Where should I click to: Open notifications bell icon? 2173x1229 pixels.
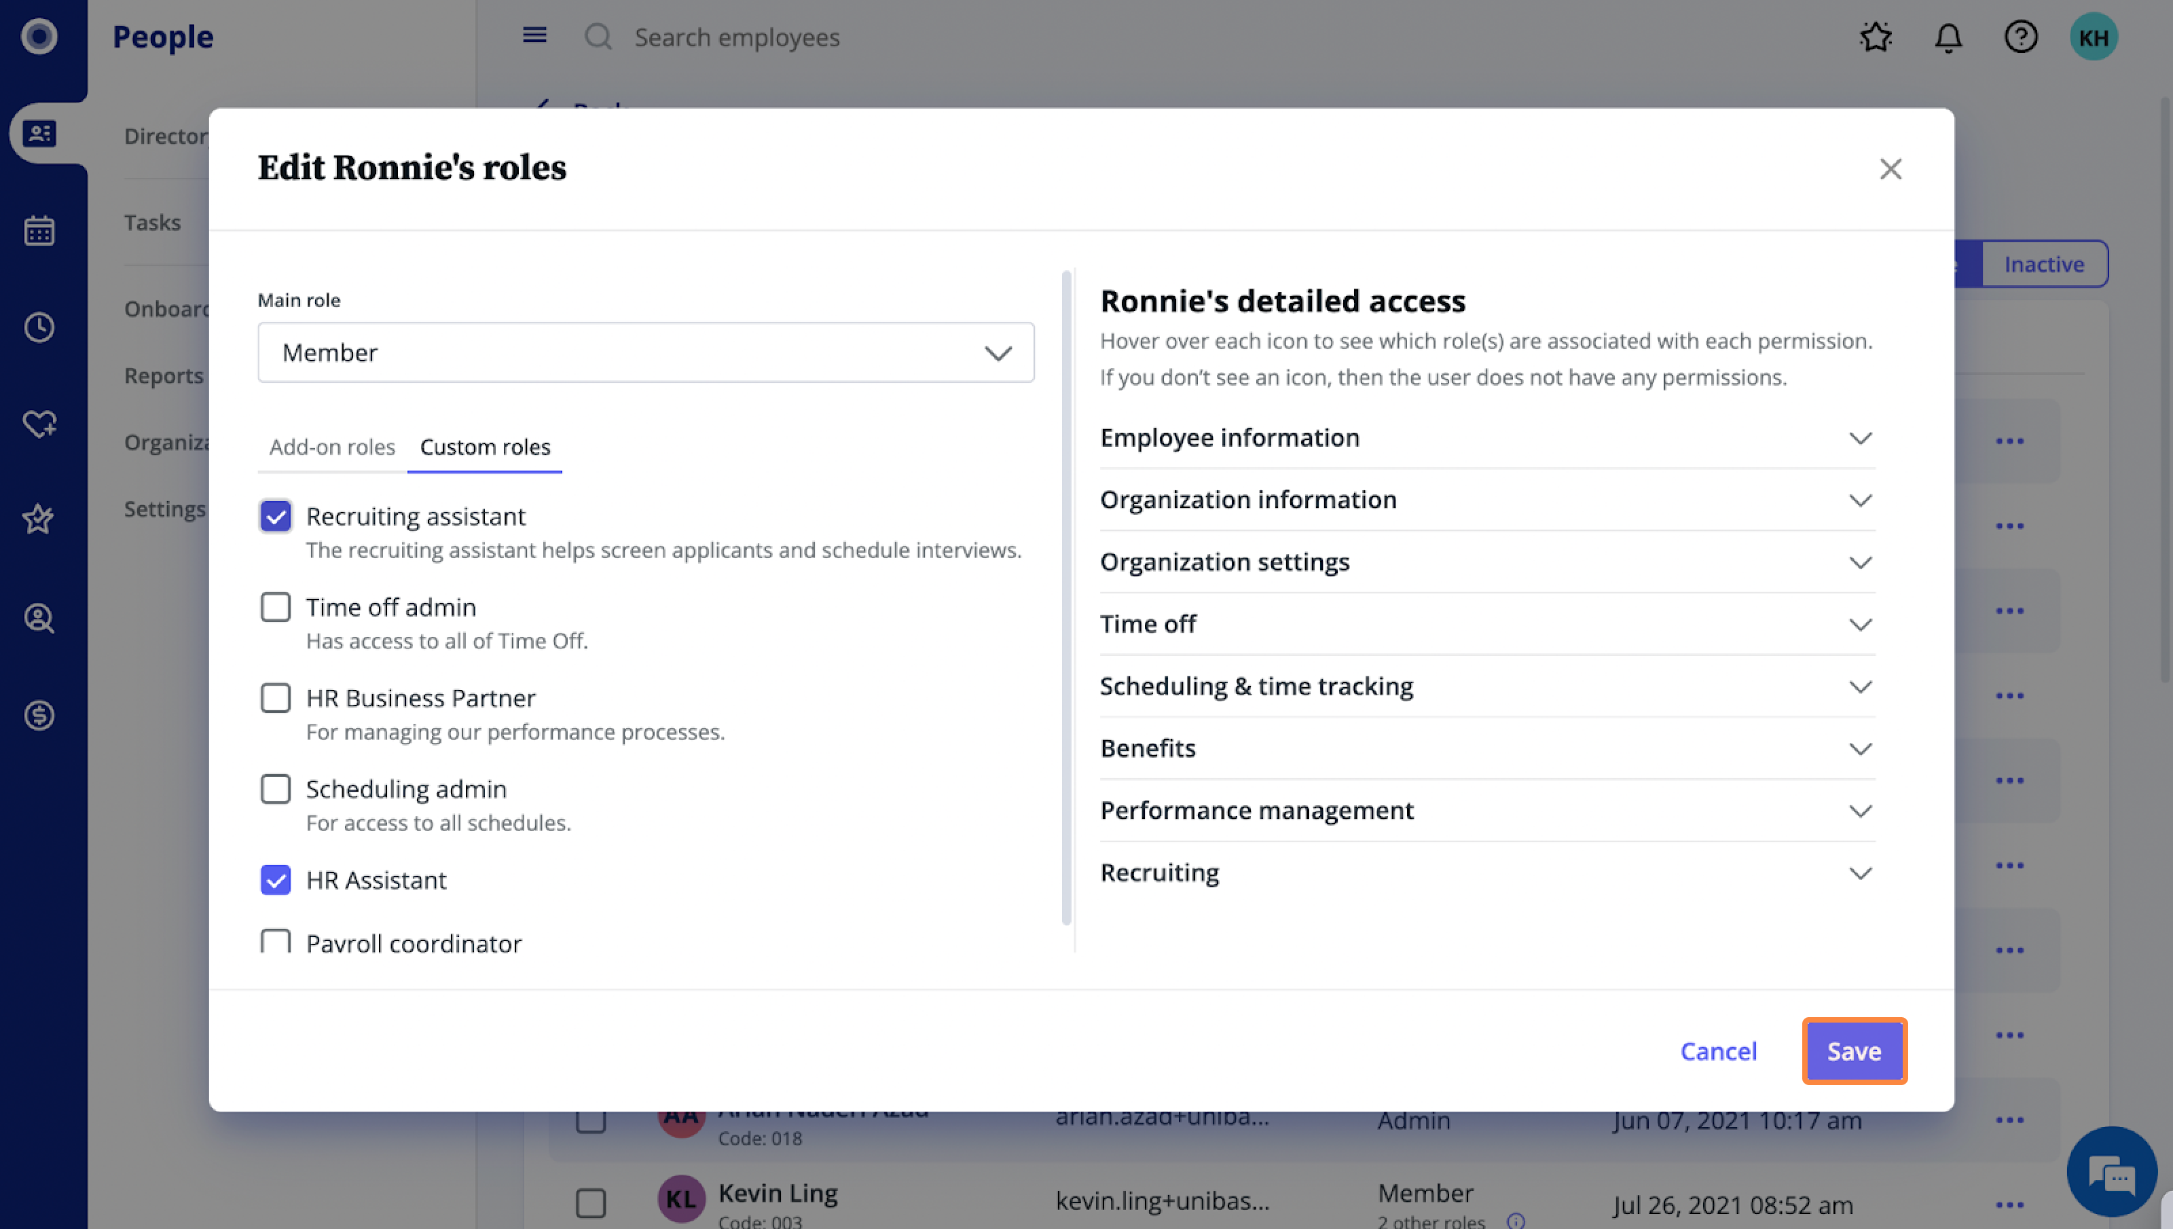(x=1948, y=37)
